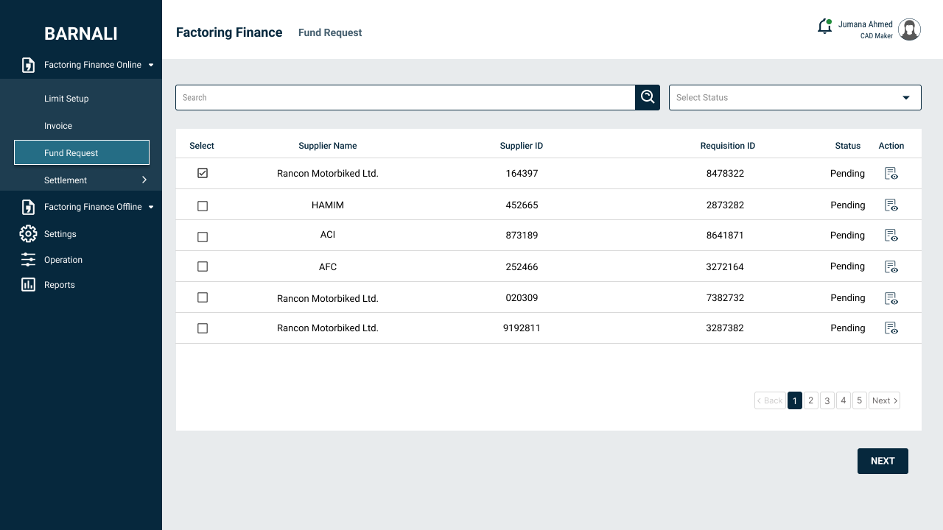Focus the Search input field
This screenshot has height=530, width=943.
[x=405, y=97]
